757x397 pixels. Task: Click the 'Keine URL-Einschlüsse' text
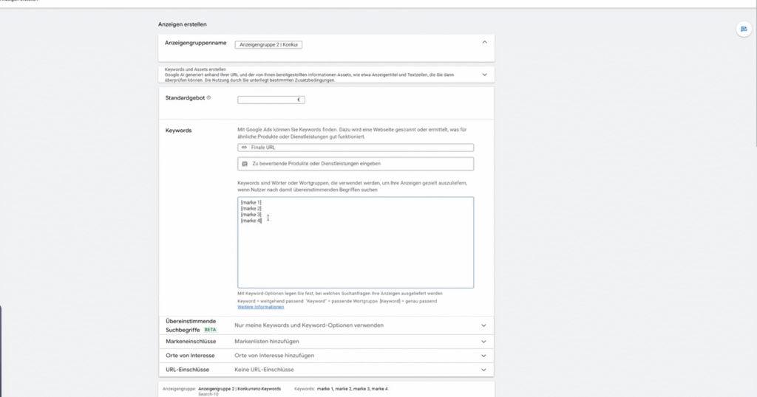coord(264,370)
